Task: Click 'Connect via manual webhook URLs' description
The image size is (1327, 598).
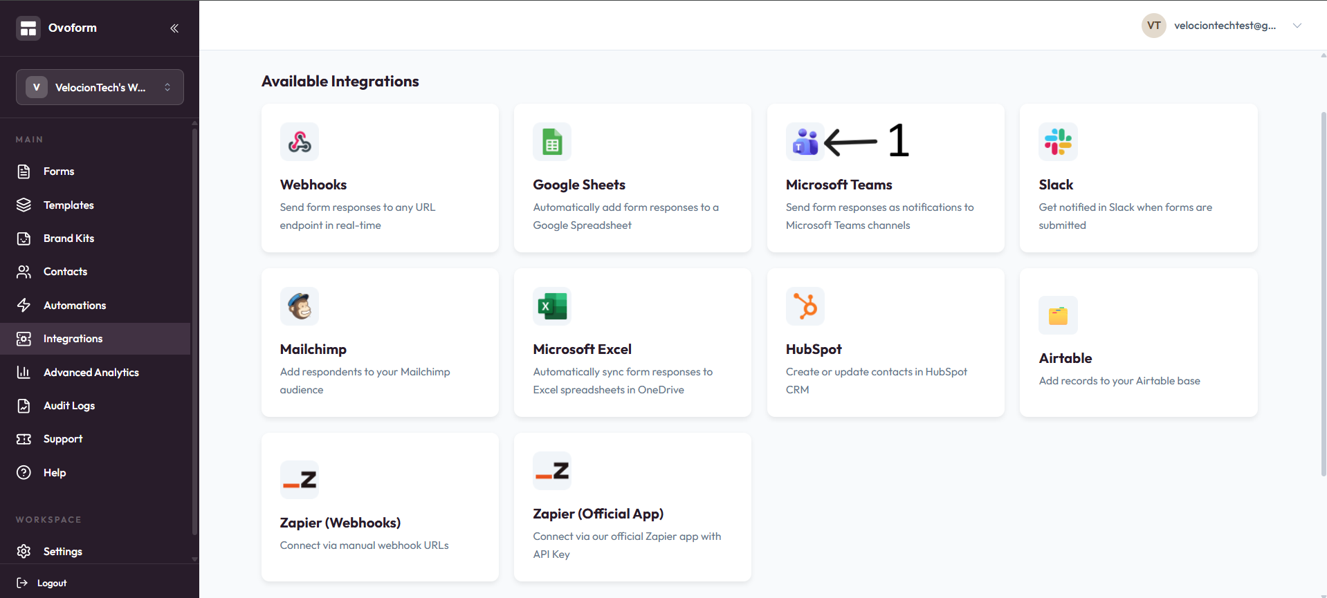Action: point(365,545)
